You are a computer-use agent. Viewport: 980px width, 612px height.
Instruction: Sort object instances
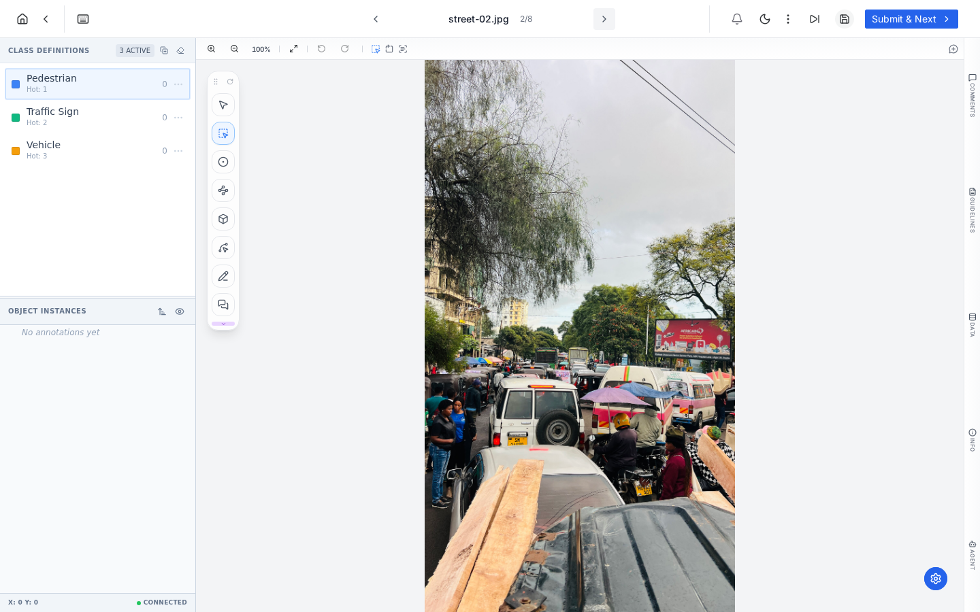tap(162, 311)
